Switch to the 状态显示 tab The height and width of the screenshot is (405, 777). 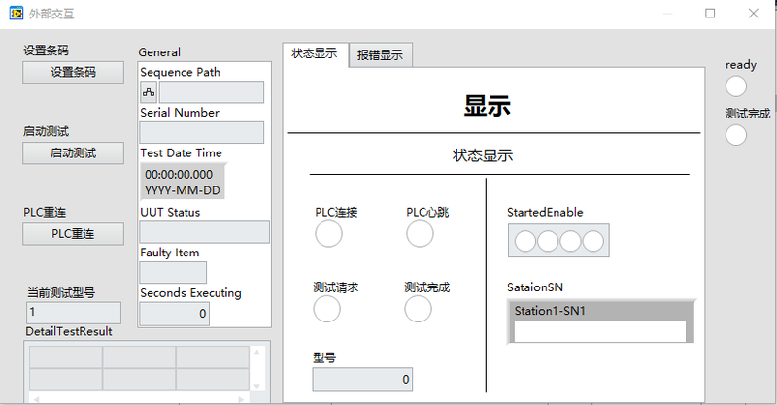(315, 54)
